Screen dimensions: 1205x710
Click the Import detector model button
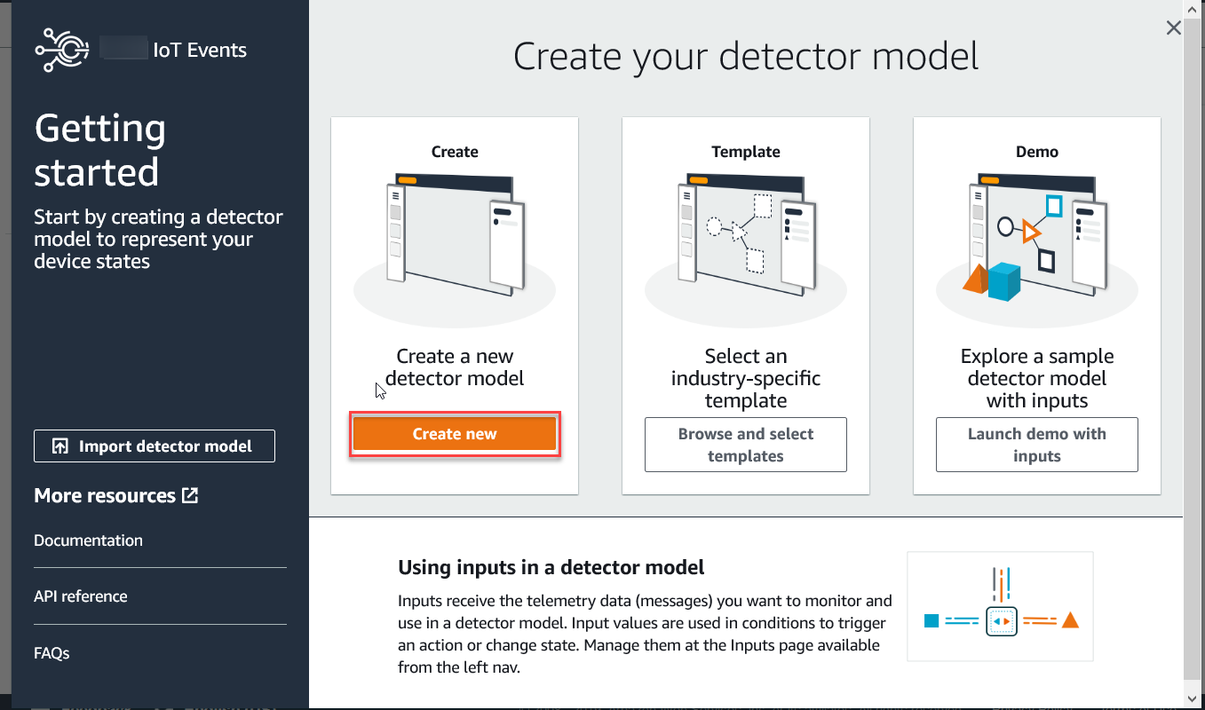pos(155,446)
